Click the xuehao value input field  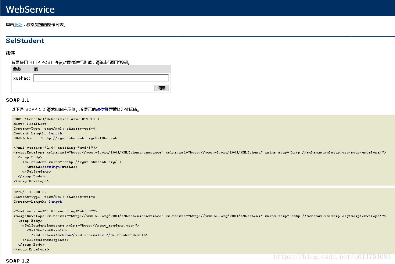tap(101, 78)
